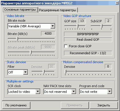Expand the Bitrate mode dropdown

(32, 26)
